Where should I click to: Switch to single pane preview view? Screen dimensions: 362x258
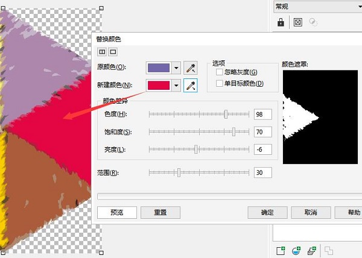point(112,52)
